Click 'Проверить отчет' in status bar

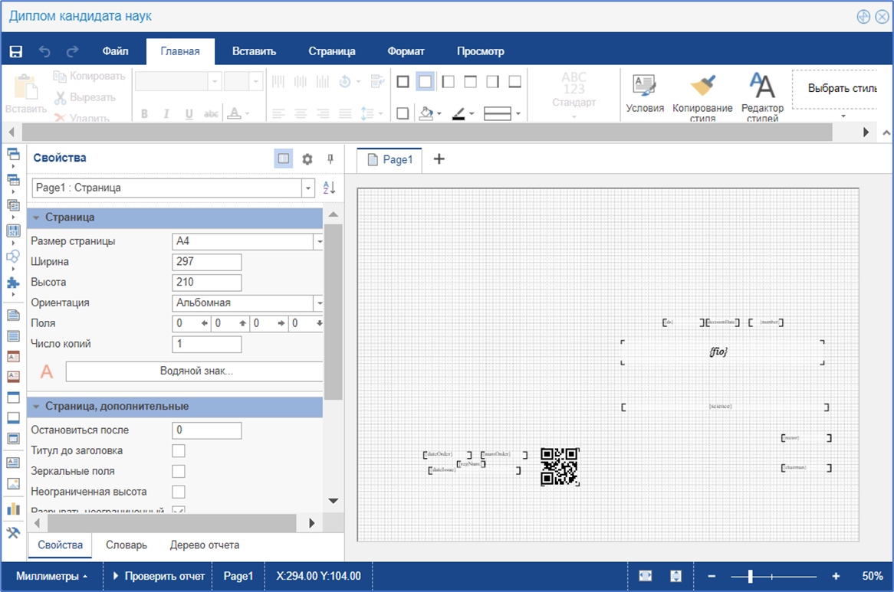[159, 576]
